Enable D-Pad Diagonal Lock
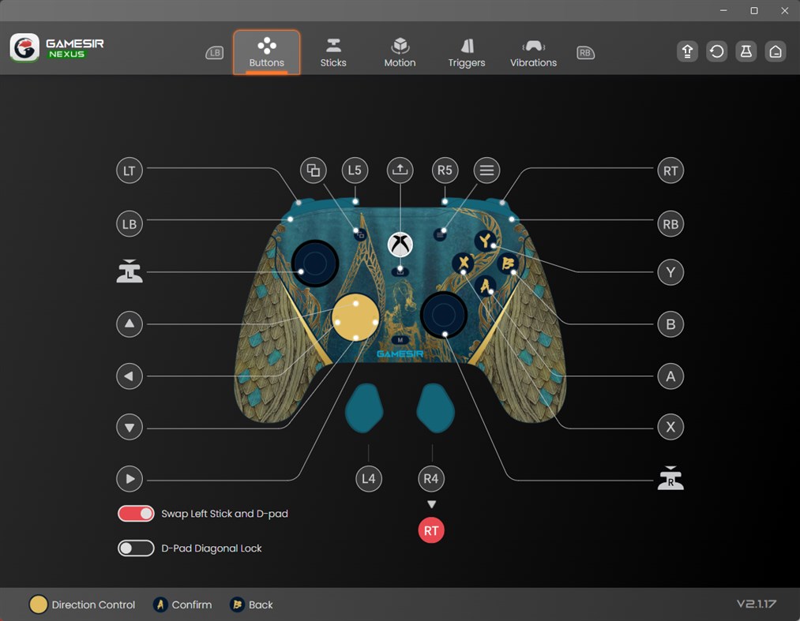Viewport: 800px width, 621px height. (136, 548)
